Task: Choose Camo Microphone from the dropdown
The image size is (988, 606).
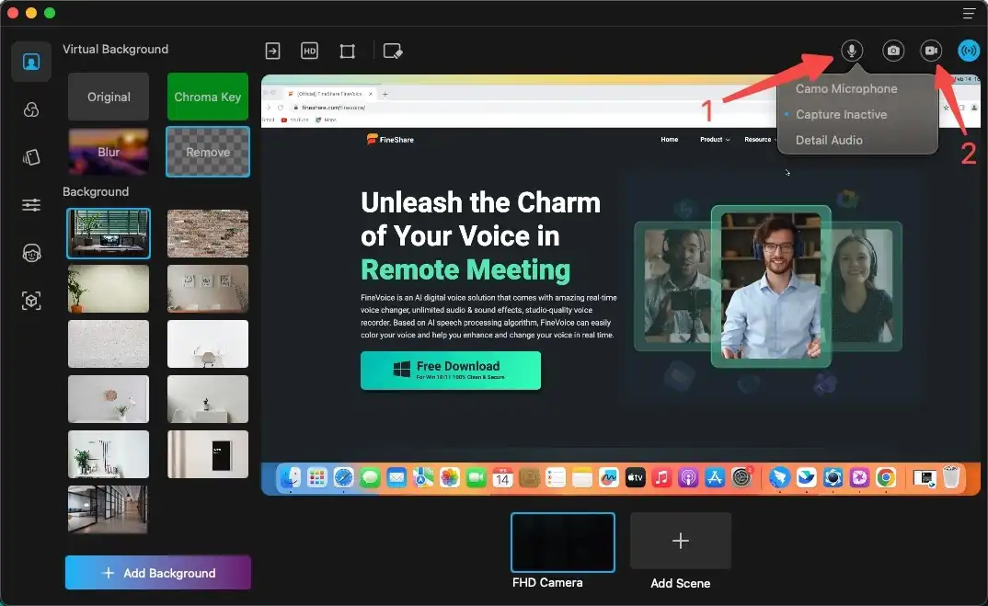Action: coord(845,89)
